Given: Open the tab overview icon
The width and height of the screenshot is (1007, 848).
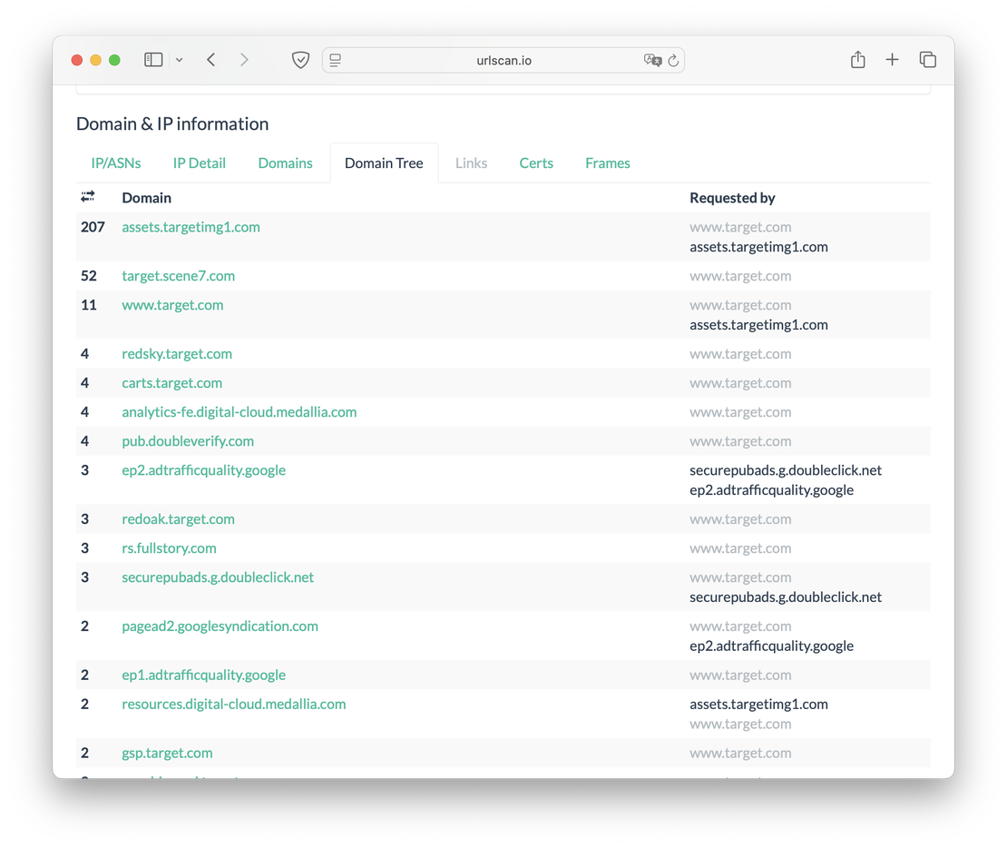Looking at the screenshot, I should pyautogui.click(x=927, y=59).
